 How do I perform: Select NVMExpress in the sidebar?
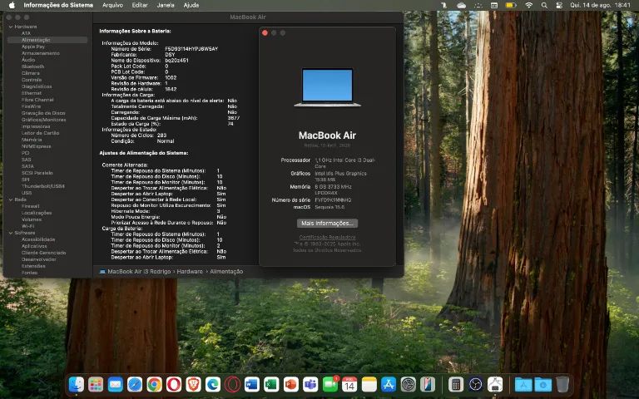tap(37, 146)
